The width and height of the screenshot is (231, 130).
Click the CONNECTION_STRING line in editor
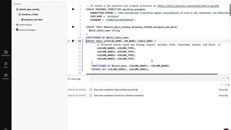[160, 13]
